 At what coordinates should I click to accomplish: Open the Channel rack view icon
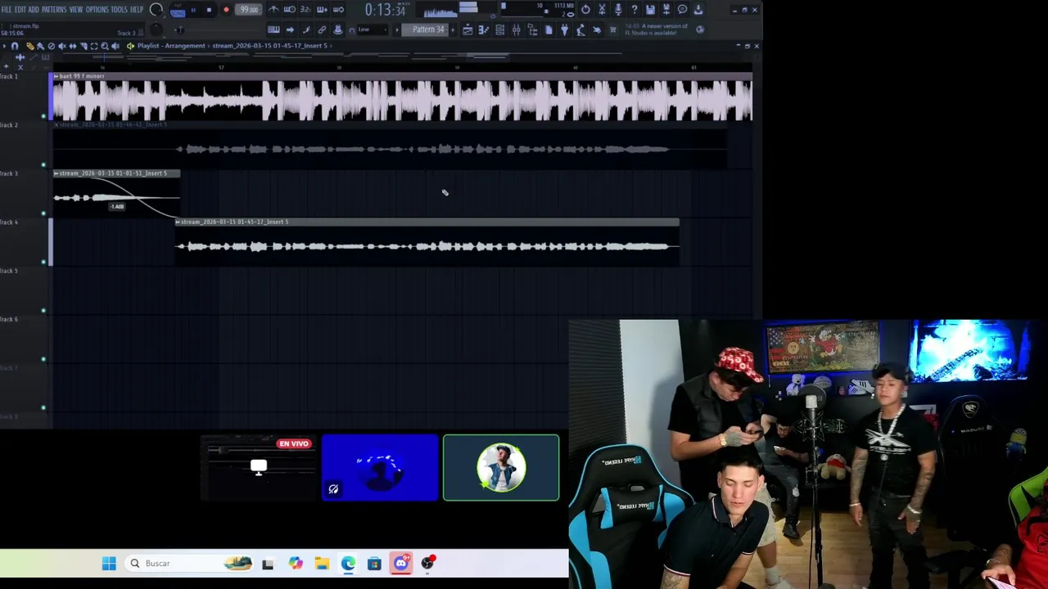499,29
